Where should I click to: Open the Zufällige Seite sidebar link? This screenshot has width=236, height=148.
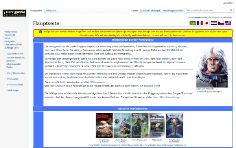pyautogui.click(x=11, y=48)
